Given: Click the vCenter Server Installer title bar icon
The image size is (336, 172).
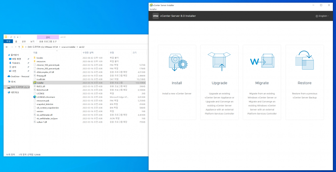Looking at the screenshot, I should (x=151, y=5).
